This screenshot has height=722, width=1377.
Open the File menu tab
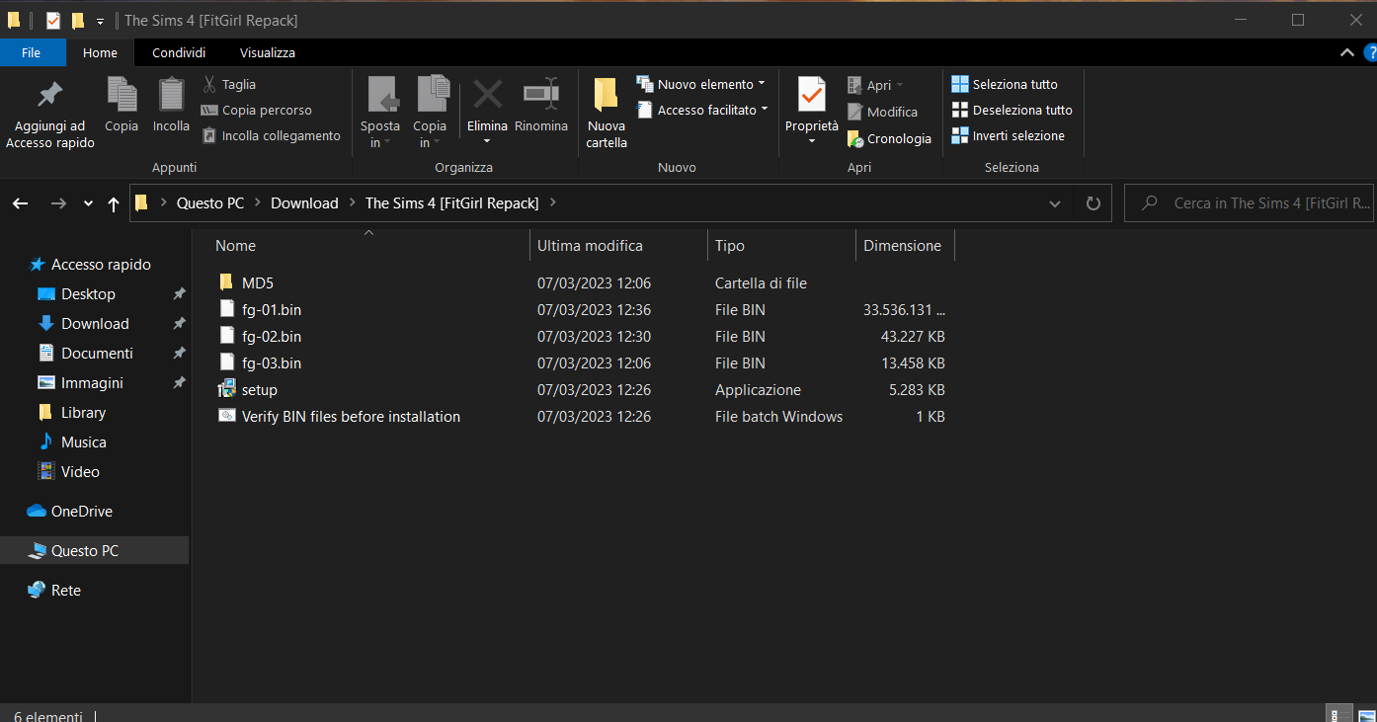click(x=31, y=52)
